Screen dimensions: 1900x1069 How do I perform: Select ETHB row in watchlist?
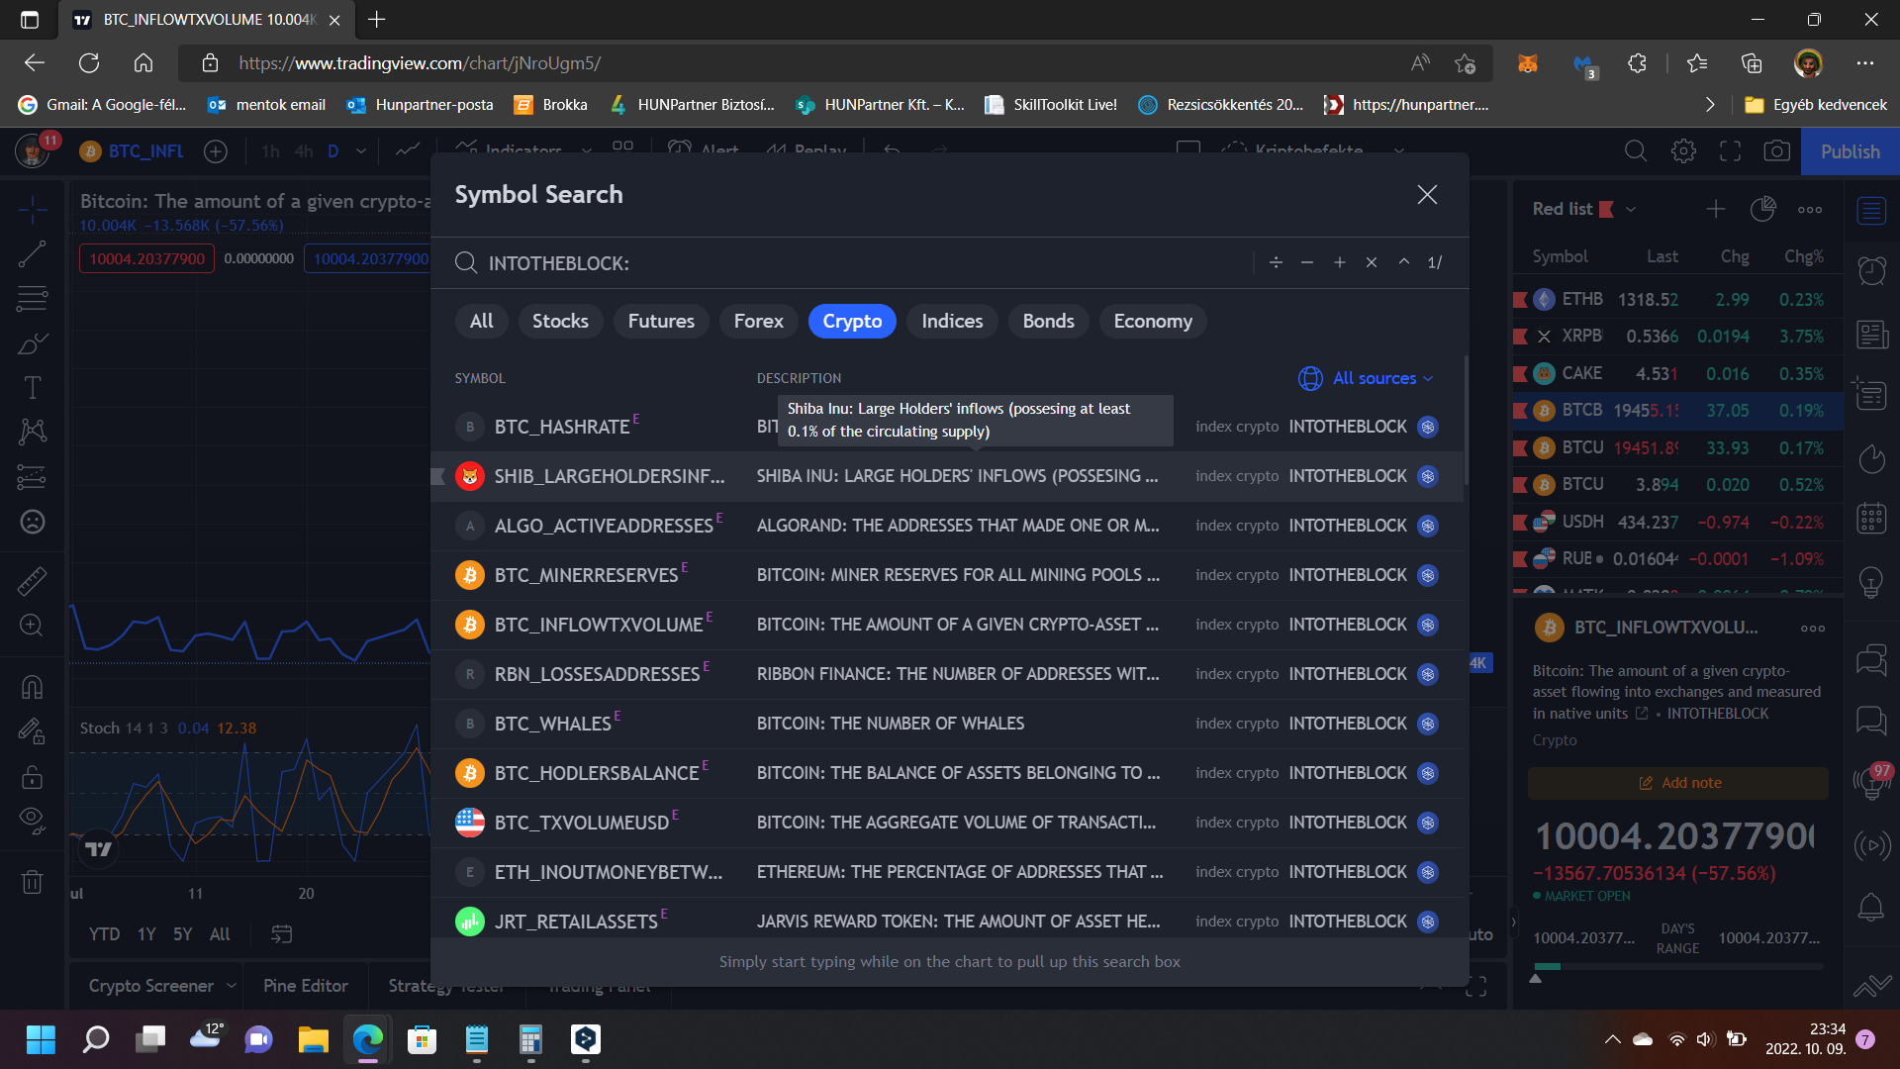pyautogui.click(x=1677, y=299)
